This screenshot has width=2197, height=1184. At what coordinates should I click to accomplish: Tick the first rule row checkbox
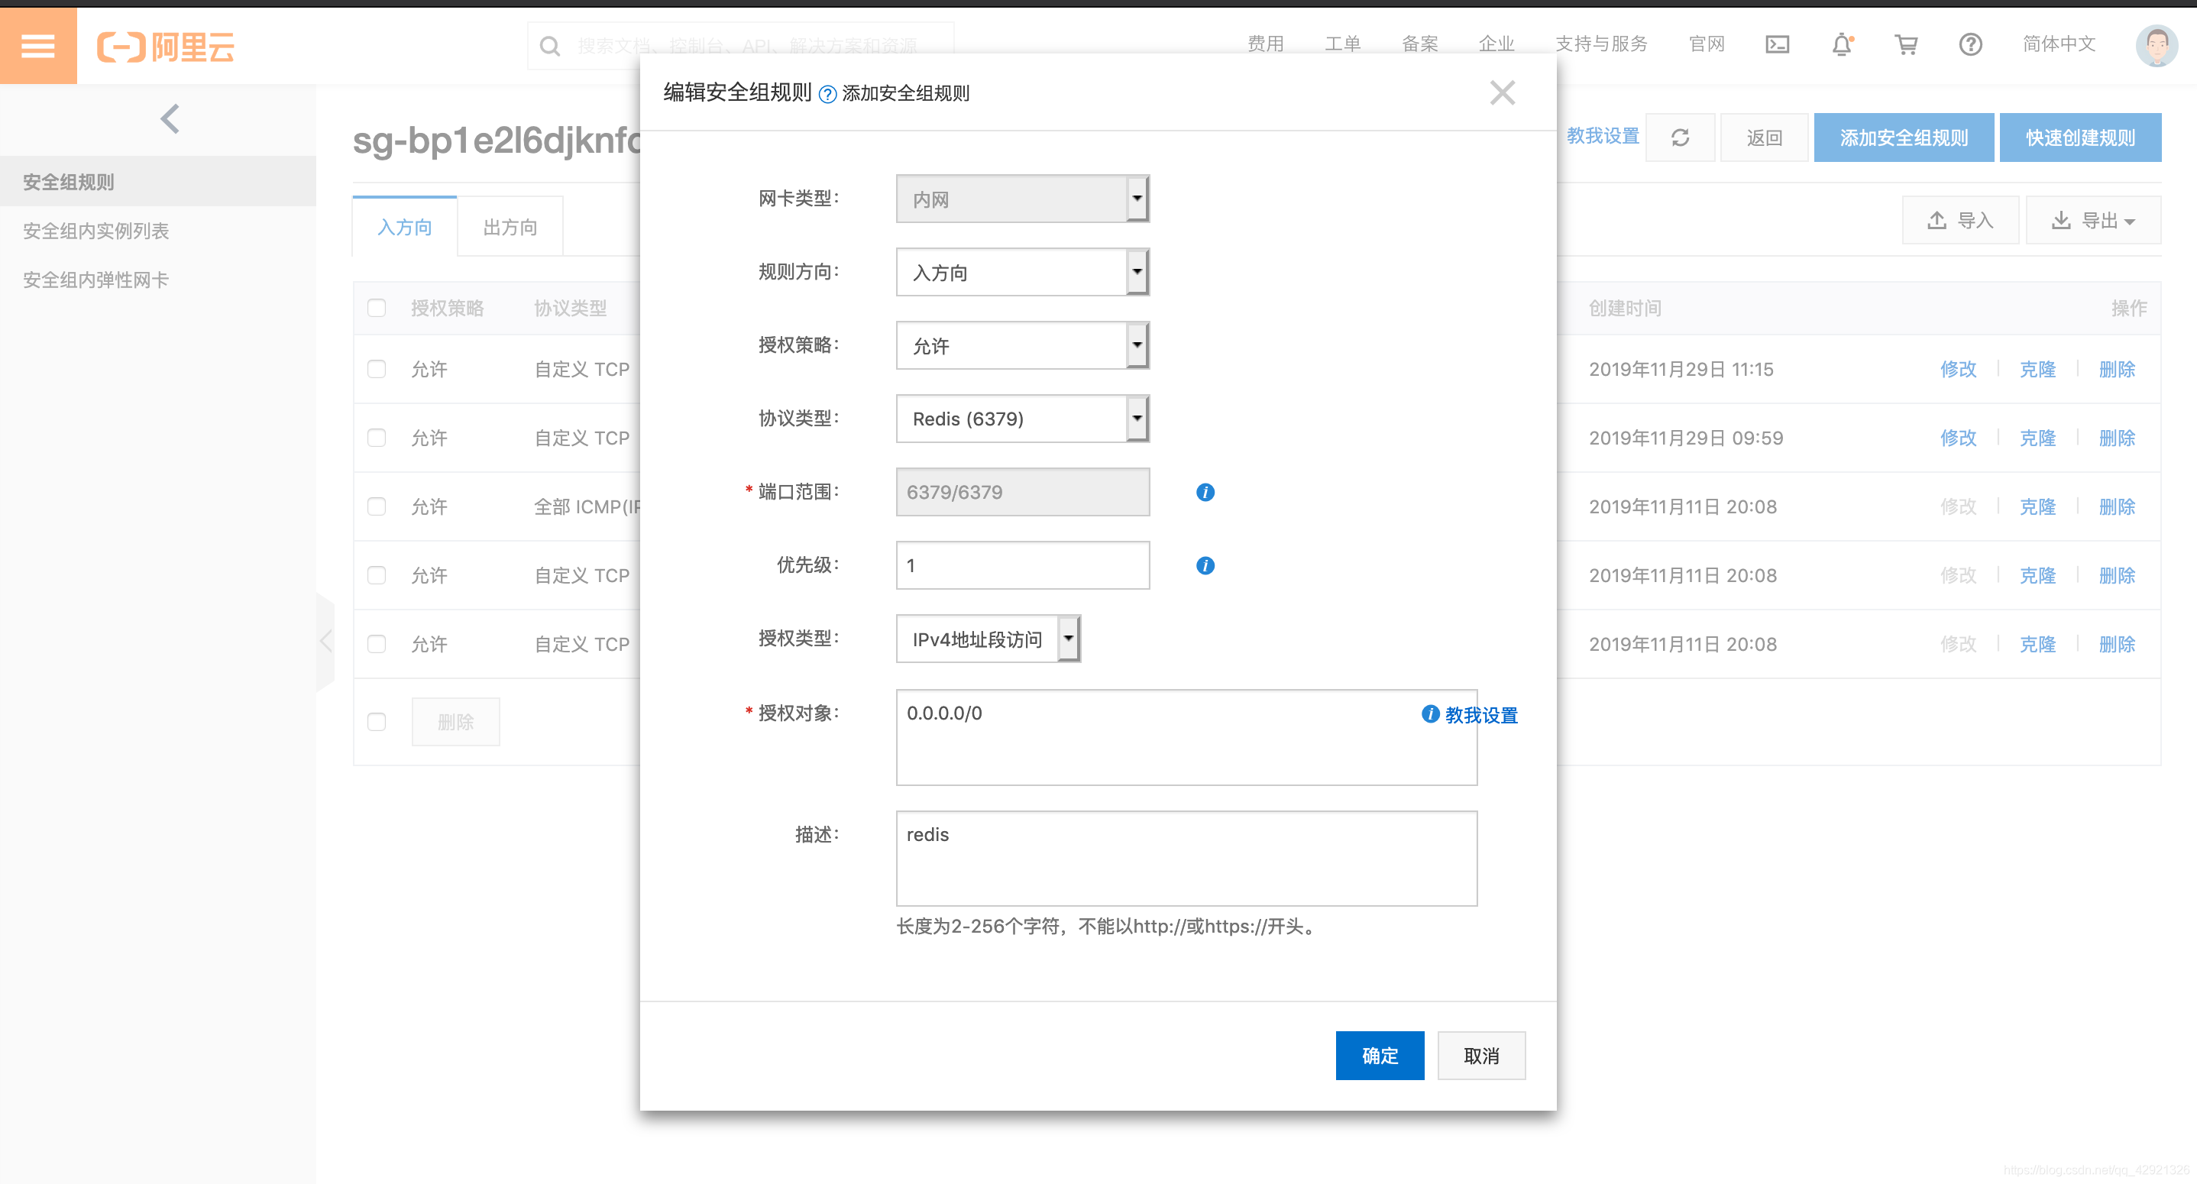[x=376, y=370]
